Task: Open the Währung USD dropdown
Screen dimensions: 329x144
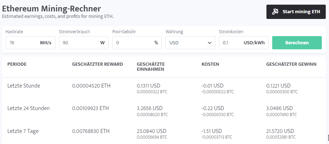Action: 190,43
